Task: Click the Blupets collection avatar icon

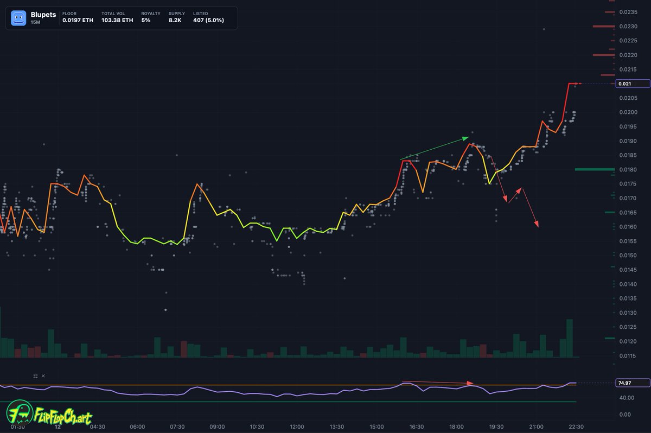Action: tap(18, 18)
